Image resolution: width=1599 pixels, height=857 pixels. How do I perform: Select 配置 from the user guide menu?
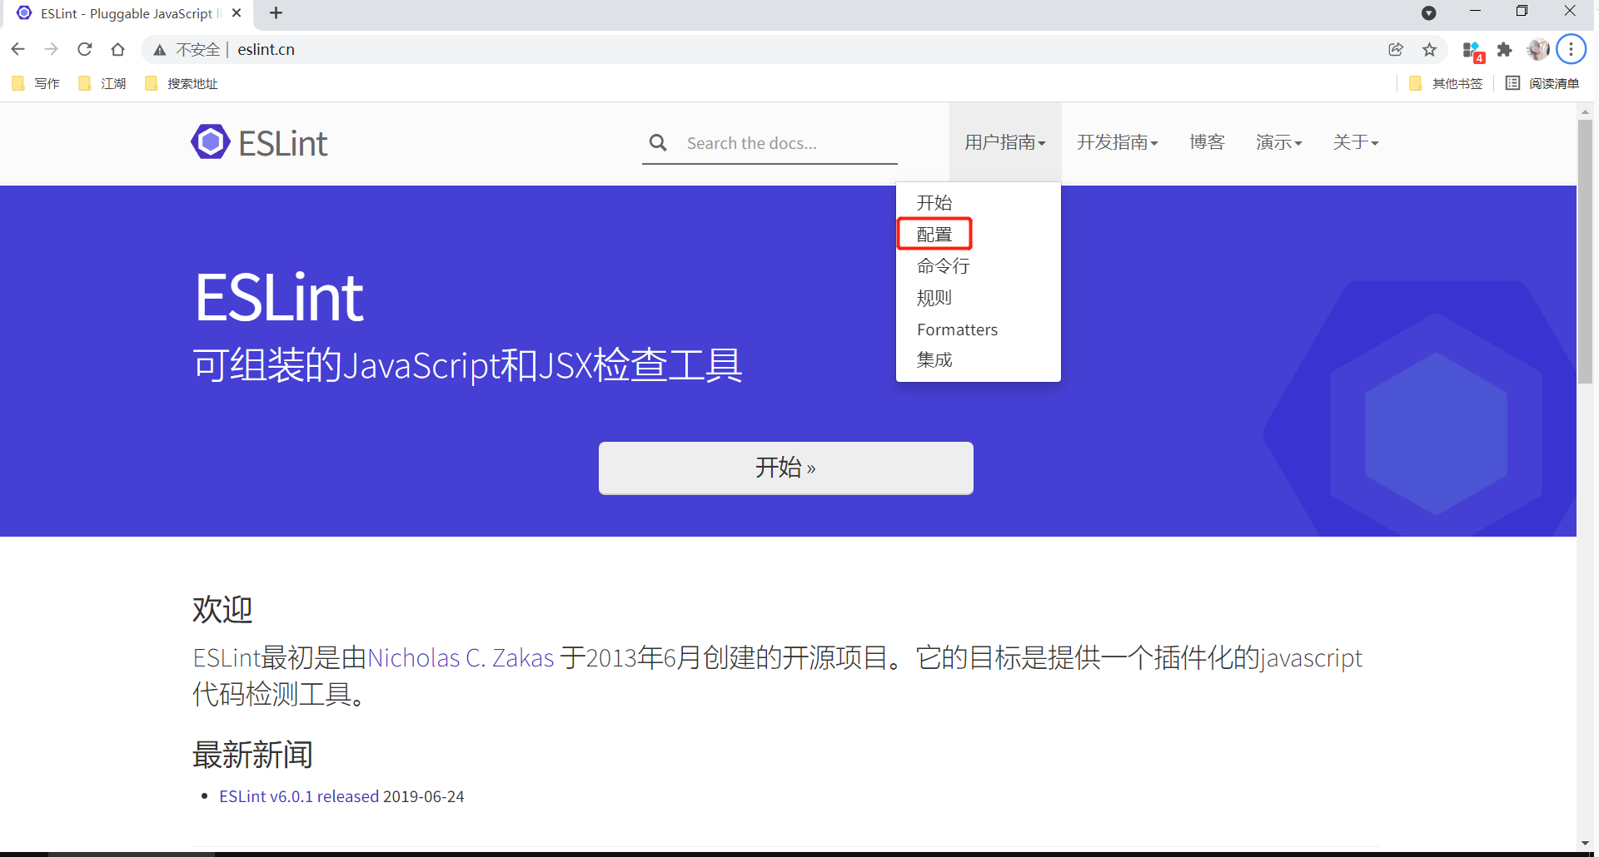point(934,234)
